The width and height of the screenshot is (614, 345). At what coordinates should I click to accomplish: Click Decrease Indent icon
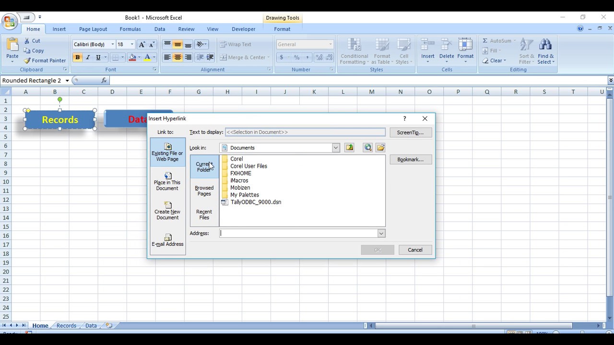point(200,57)
